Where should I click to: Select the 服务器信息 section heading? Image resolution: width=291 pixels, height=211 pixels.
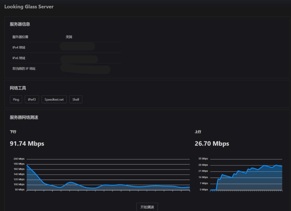[x=20, y=24]
